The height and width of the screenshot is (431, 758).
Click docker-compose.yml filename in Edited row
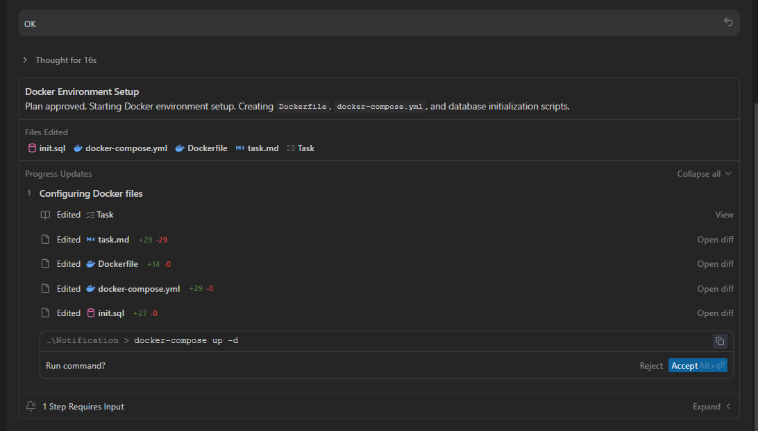[139, 289]
